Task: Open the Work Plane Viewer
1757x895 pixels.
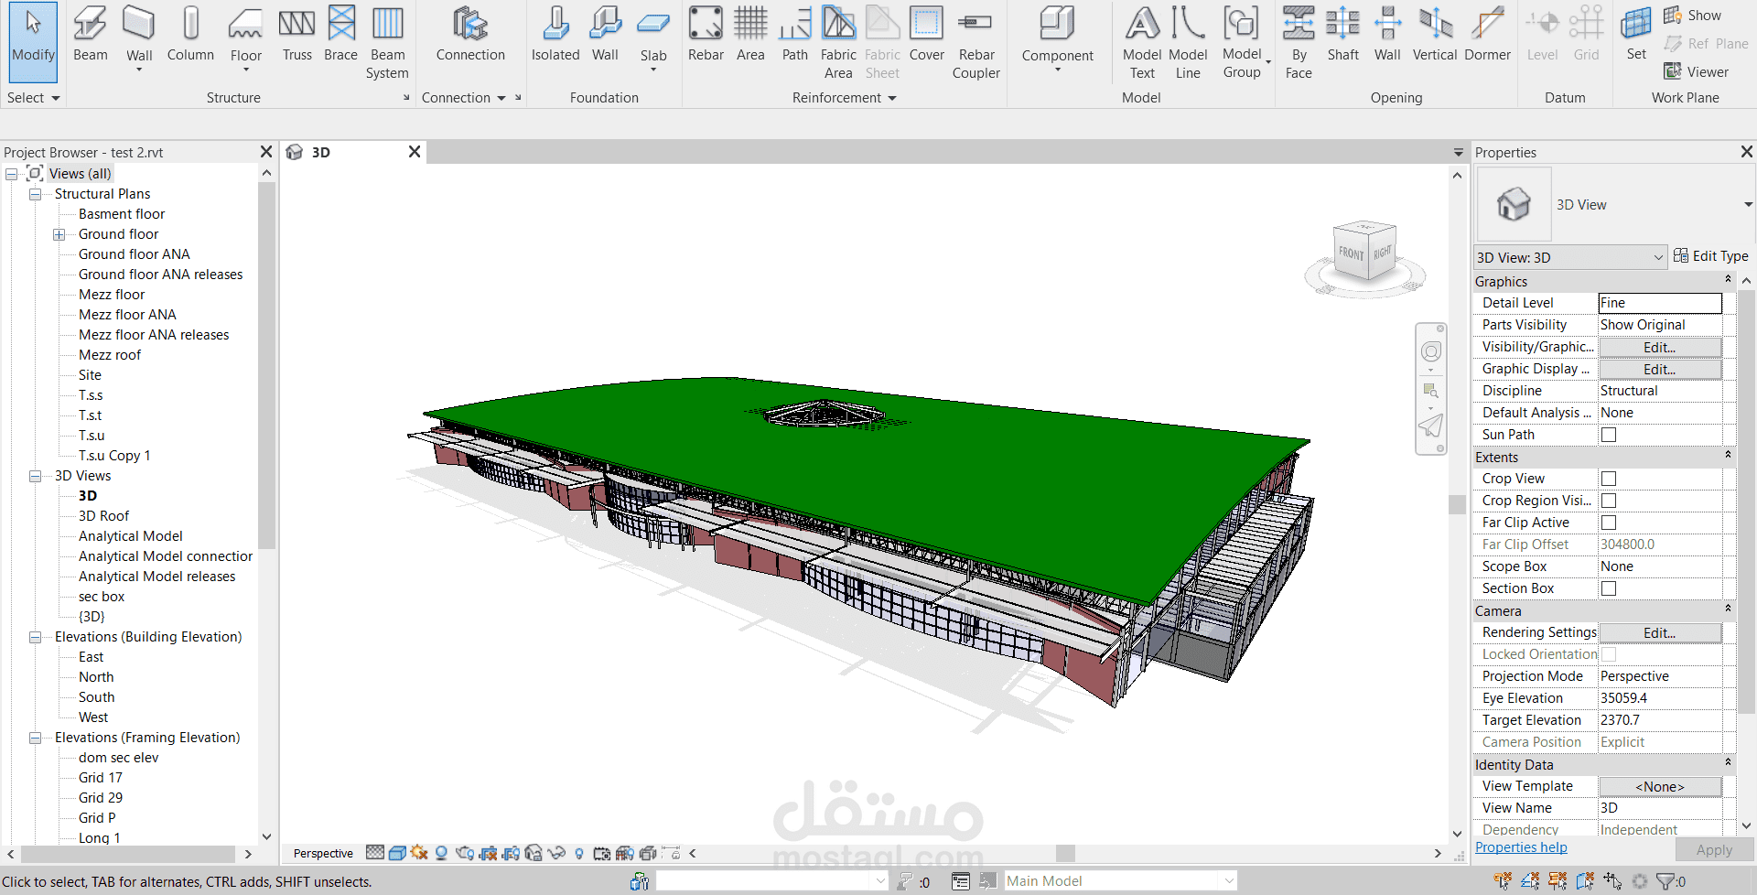Action: tap(1697, 71)
